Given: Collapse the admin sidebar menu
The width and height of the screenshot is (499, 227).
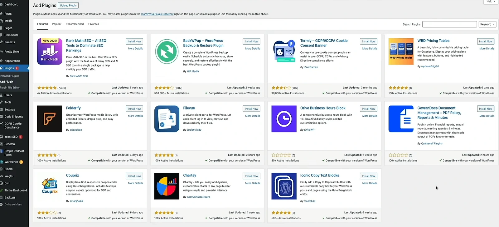Looking at the screenshot, I should click(13, 205).
